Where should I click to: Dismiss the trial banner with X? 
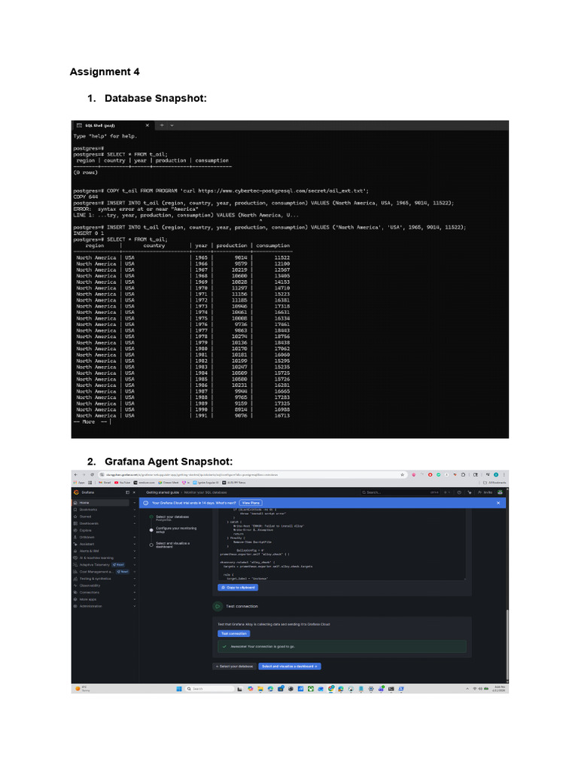click(x=498, y=503)
